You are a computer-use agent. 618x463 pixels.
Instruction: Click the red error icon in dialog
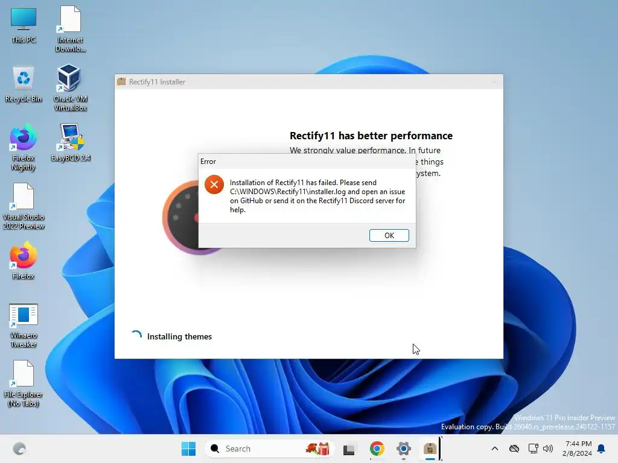[x=214, y=184]
